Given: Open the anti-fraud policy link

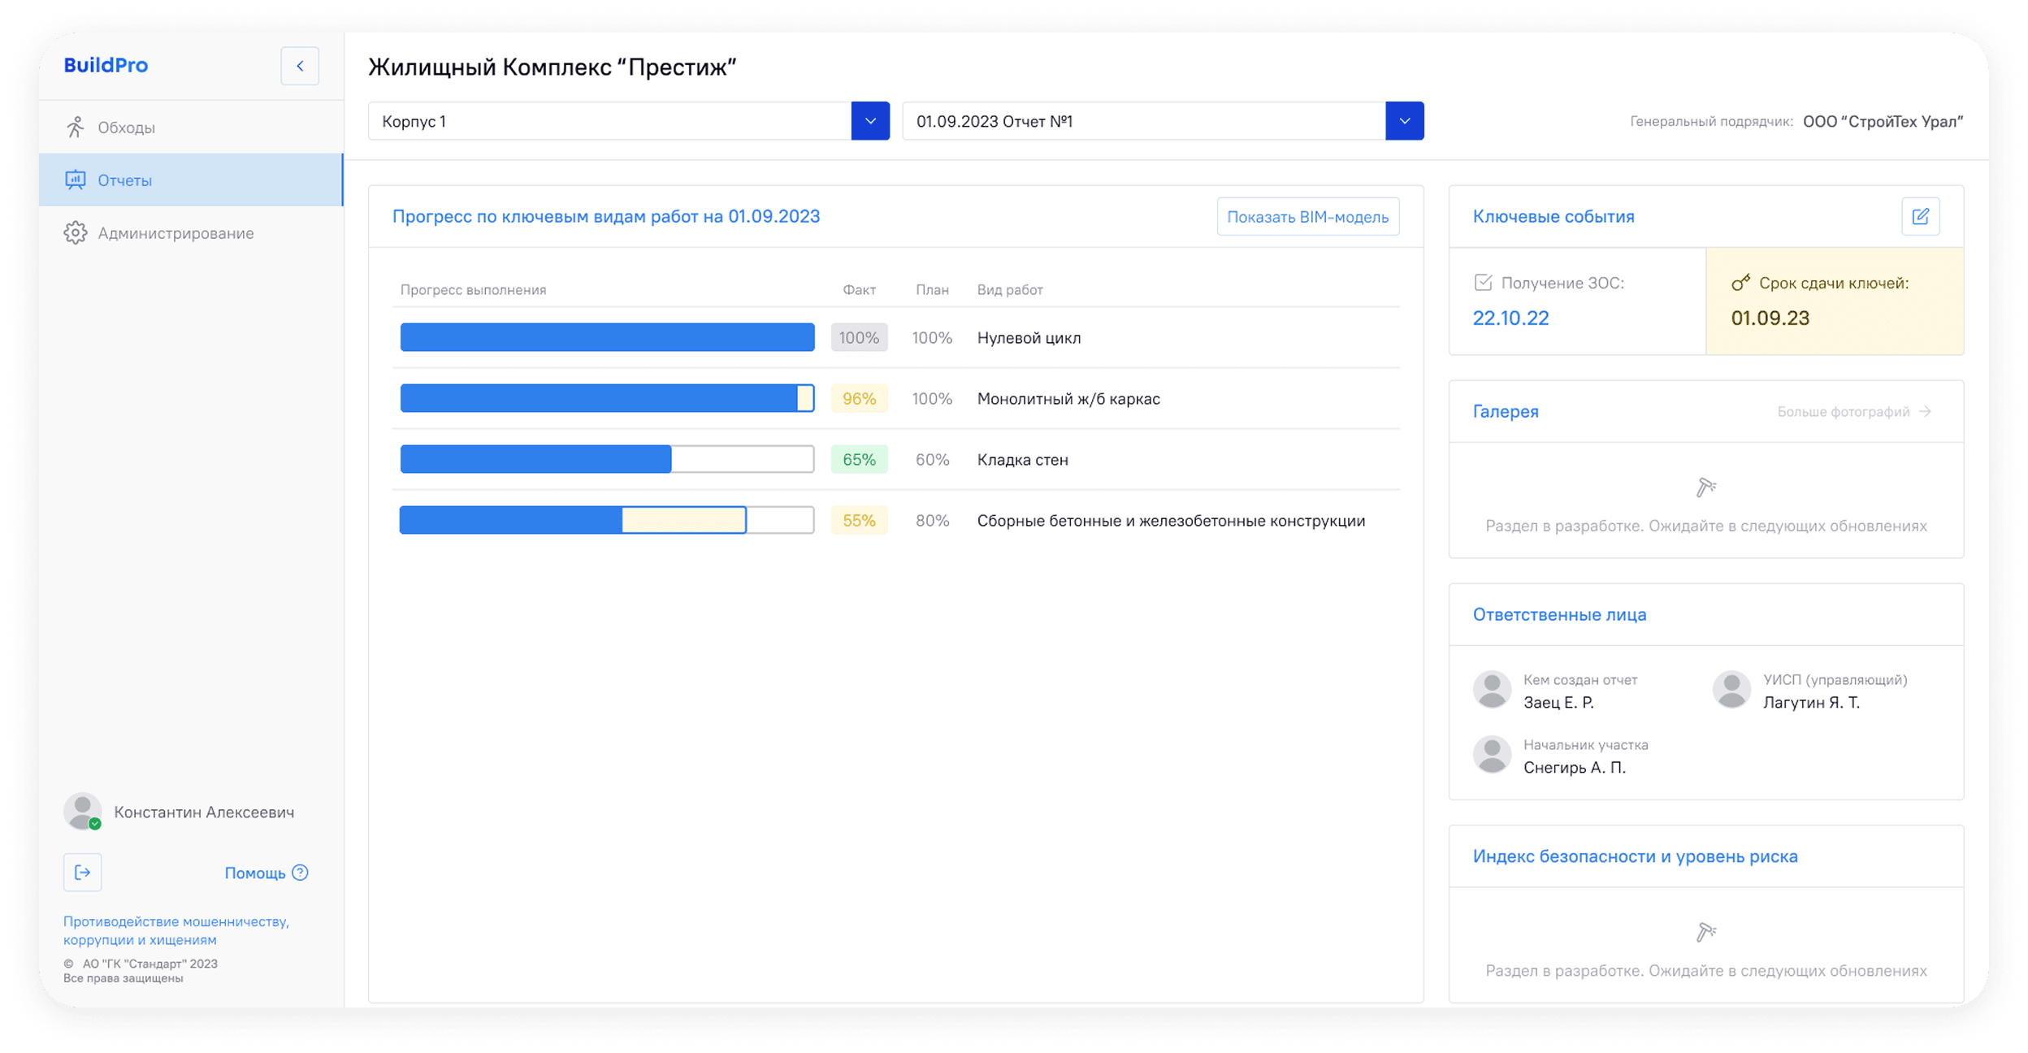Looking at the screenshot, I should pos(176,930).
